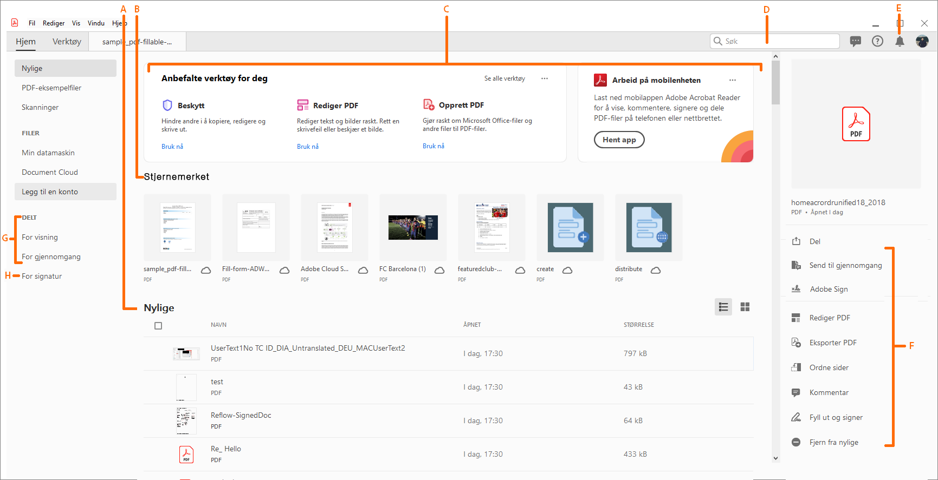
Task: Open the Vis menu
Action: [x=76, y=23]
